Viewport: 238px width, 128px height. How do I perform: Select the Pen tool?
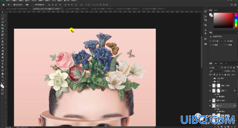tap(2, 61)
